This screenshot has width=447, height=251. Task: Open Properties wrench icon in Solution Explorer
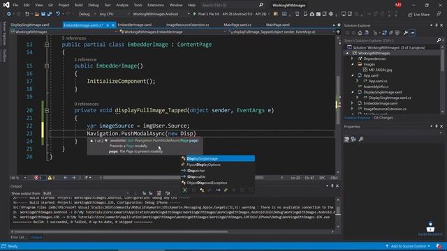(x=405, y=33)
